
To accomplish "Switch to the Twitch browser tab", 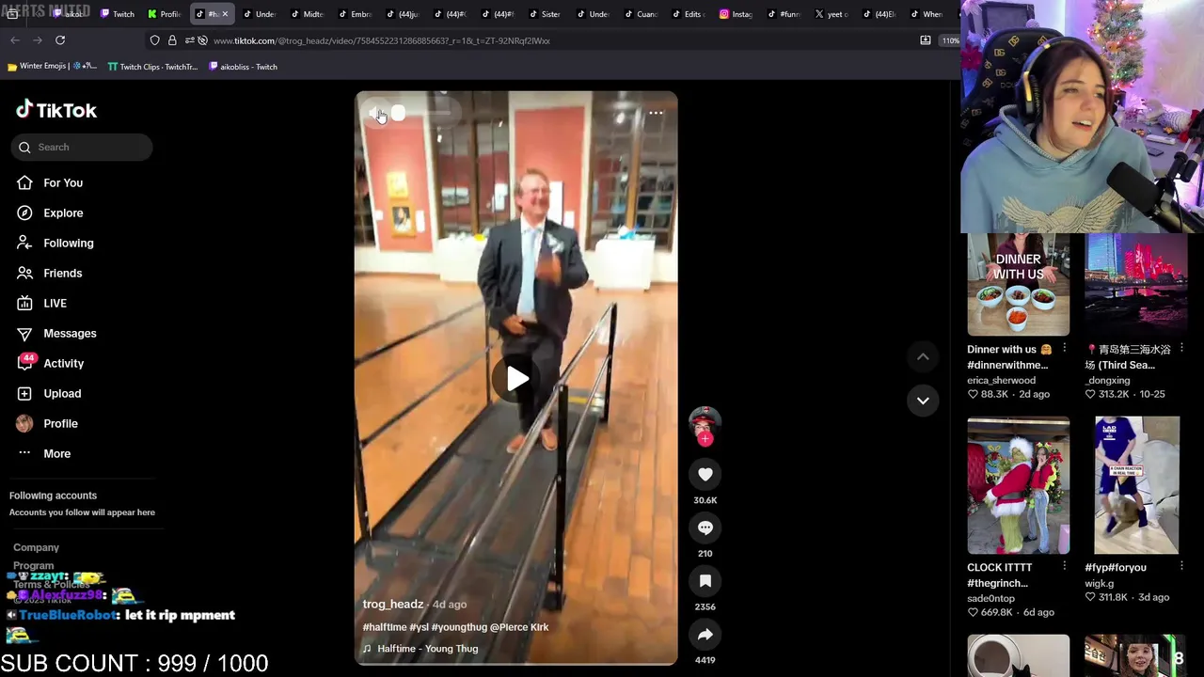I will (x=117, y=14).
